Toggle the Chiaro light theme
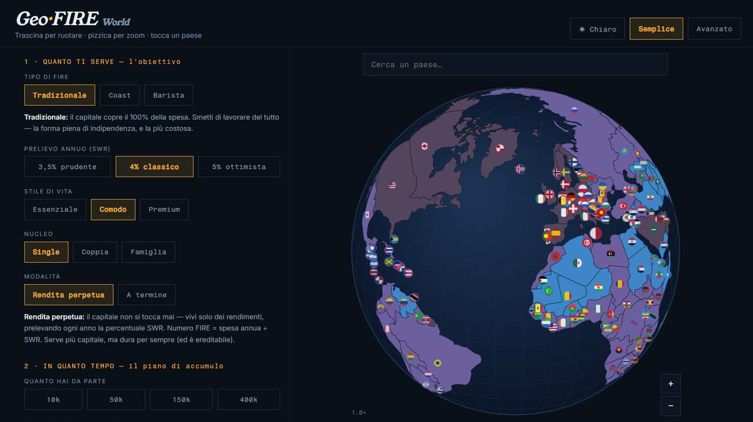 point(597,29)
